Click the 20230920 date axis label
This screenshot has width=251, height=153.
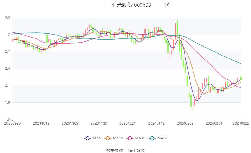click(x=12, y=123)
